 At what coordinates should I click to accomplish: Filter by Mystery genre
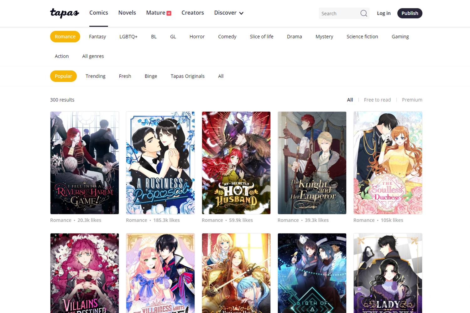324,37
